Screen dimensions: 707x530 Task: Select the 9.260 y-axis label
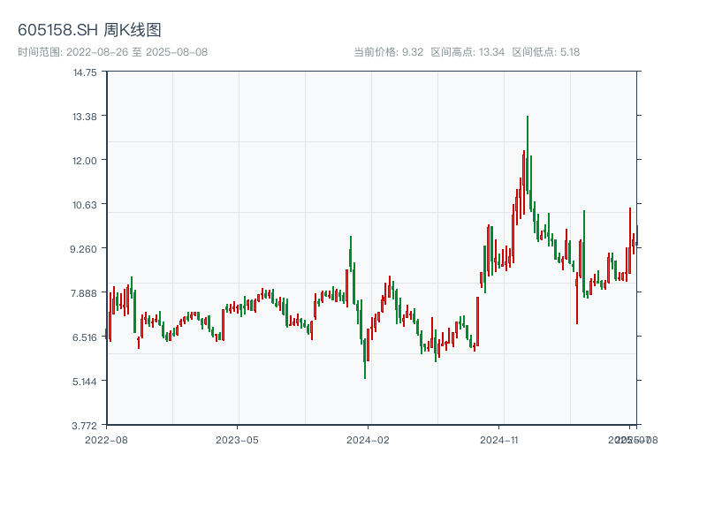pos(85,249)
